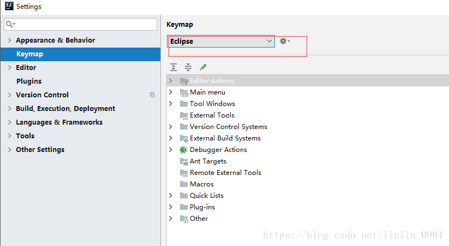Expand the Version Control Systems node
The height and width of the screenshot is (246, 449).
(x=171, y=127)
